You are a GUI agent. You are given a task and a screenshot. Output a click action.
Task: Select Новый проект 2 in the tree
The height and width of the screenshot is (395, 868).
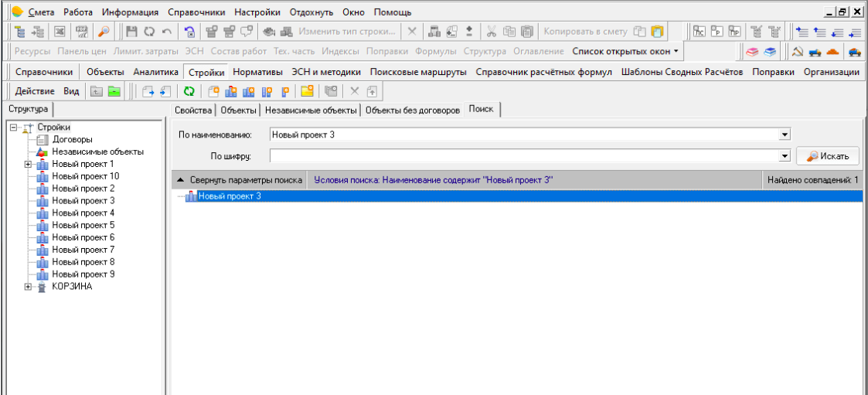[83, 189]
